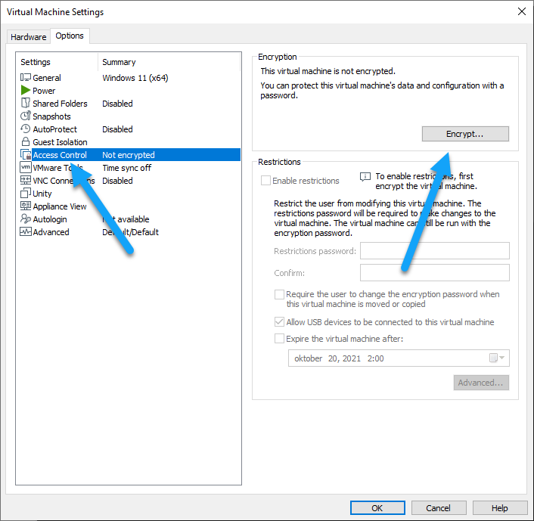Select the Appliance View row
This screenshot has height=521, width=534.
(129, 206)
